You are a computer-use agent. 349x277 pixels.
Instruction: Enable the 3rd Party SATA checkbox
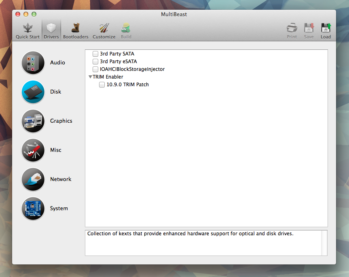tap(95, 53)
